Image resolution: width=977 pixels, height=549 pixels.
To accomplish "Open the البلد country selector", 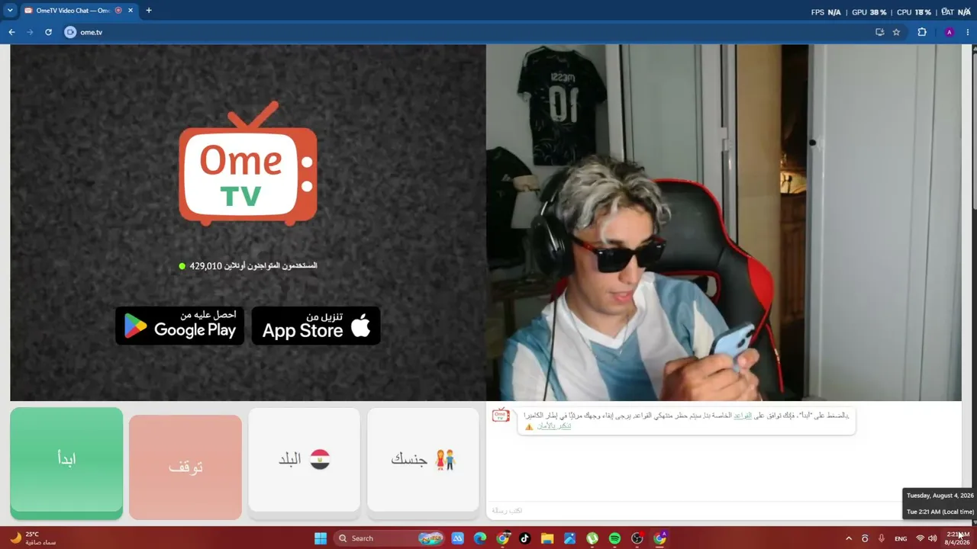I will tap(304, 460).
